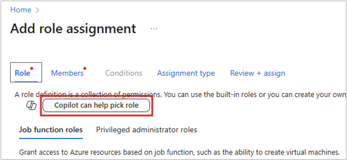Open the ellipsis more options menu
The height and width of the screenshot is (160, 347).
pos(154,29)
